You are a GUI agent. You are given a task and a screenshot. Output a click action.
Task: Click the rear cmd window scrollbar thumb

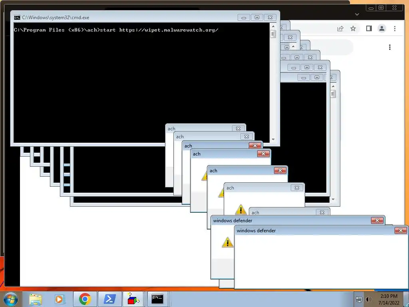point(333,94)
